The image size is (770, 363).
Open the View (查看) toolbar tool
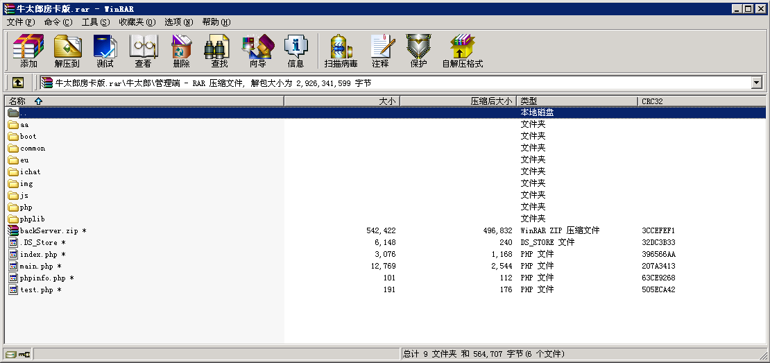point(143,51)
